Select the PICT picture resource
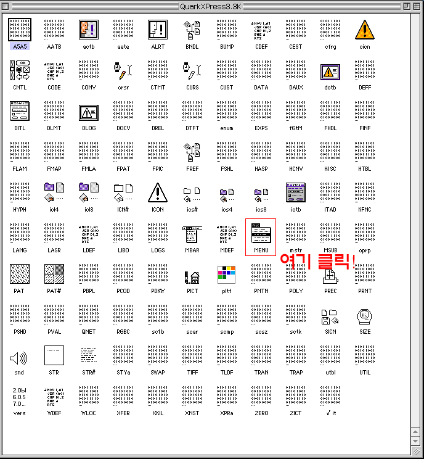Image resolution: width=424 pixels, height=459 pixels. point(192,276)
